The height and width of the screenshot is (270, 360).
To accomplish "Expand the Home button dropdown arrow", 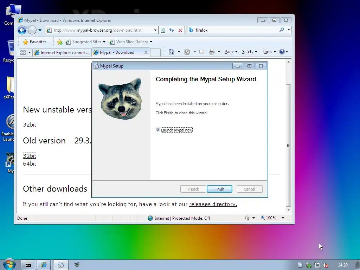I will coord(179,52).
